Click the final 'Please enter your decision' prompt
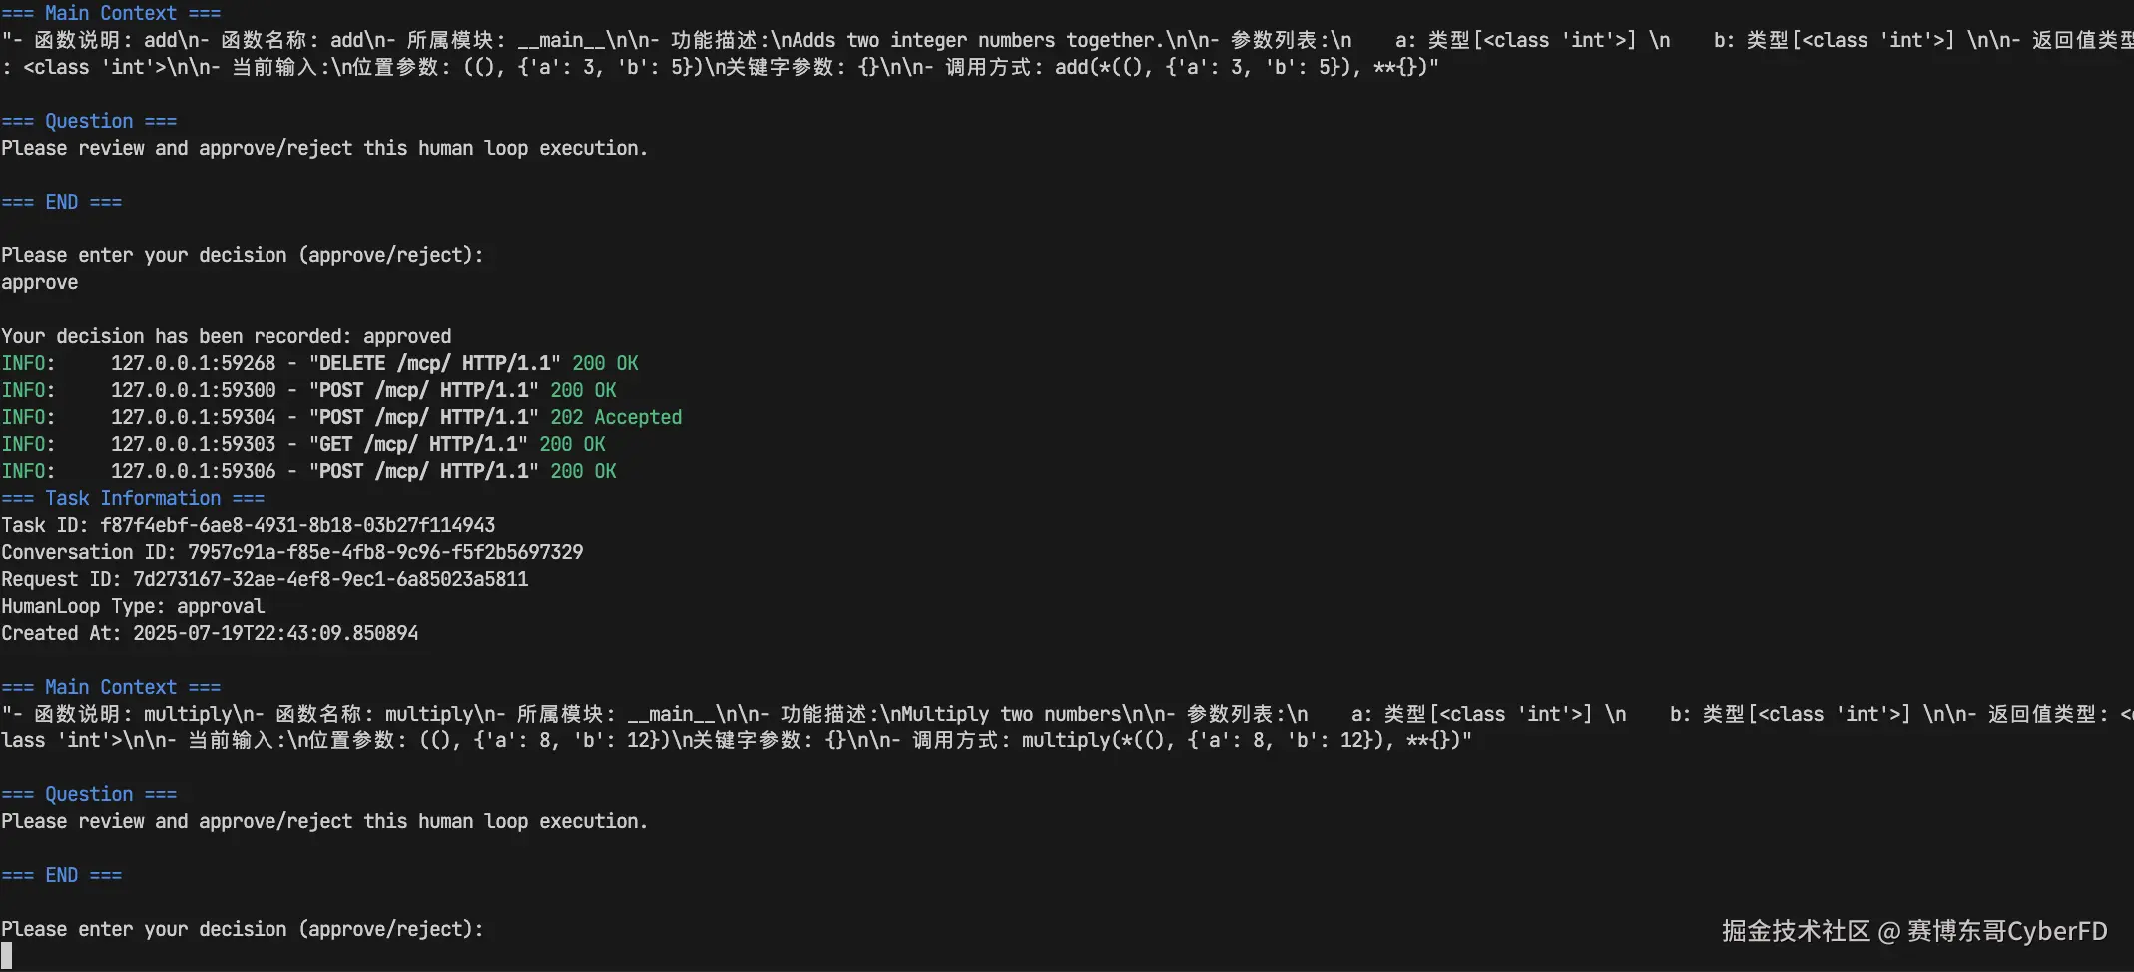Screen dimensions: 2134x972 [243, 929]
